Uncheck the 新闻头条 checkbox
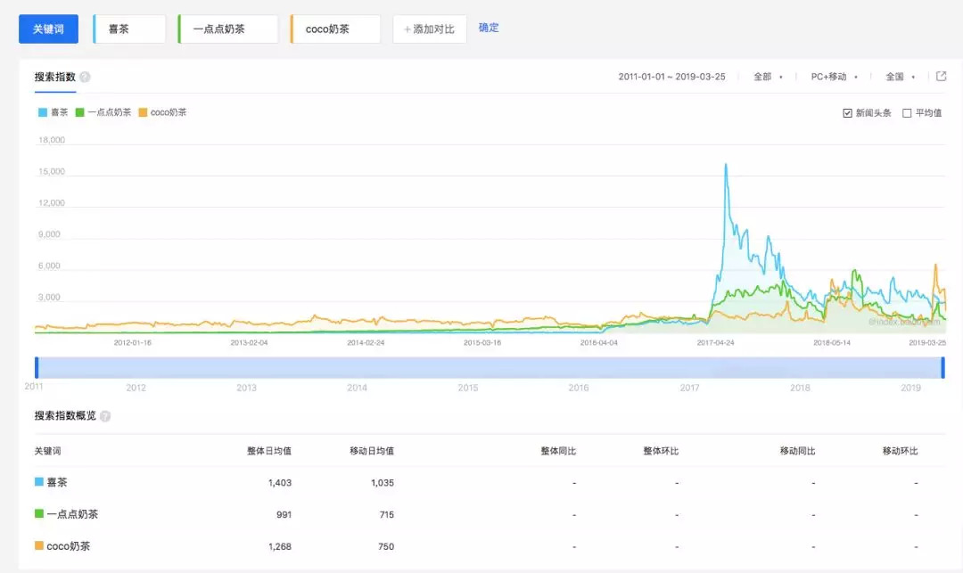The width and height of the screenshot is (963, 573). click(847, 113)
